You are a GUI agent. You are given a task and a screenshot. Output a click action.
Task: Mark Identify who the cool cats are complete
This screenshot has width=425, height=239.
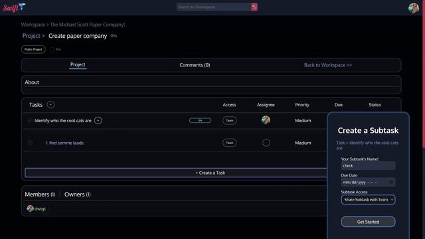click(x=30, y=121)
